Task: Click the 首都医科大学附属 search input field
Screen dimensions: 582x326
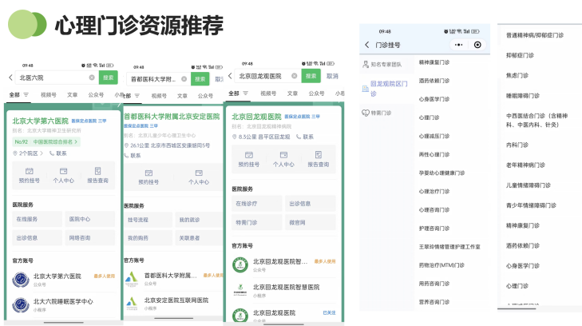Action: click(156, 78)
